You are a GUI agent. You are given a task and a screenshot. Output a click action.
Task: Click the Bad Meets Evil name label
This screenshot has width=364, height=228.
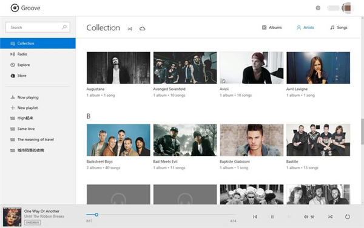coord(165,161)
